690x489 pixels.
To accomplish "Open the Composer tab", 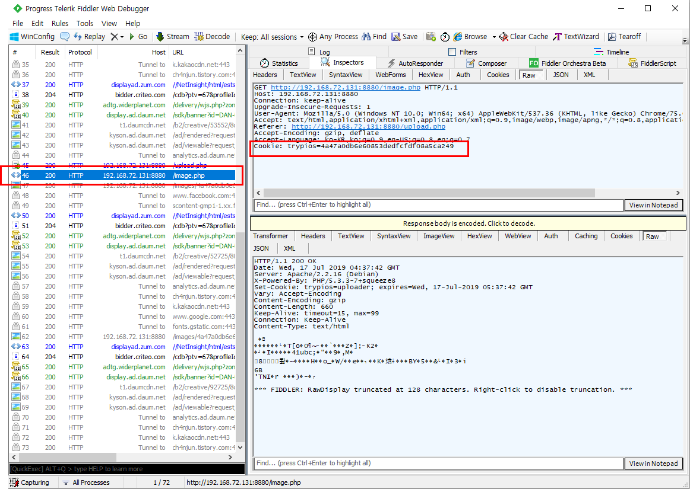I will [486, 63].
